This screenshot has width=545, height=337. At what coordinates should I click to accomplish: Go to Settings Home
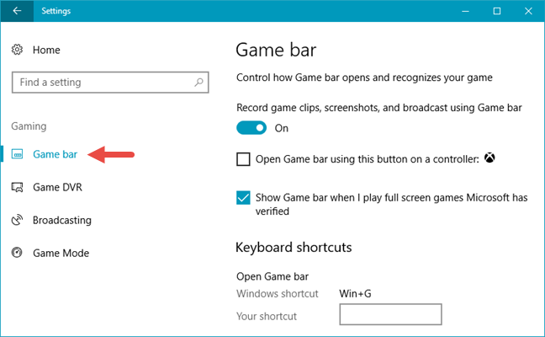46,50
